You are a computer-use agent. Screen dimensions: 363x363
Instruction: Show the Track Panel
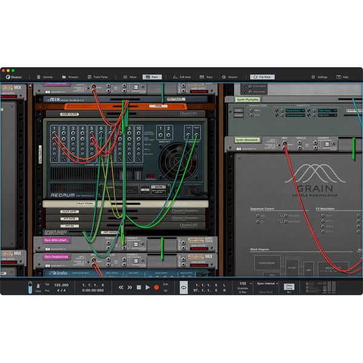pos(97,77)
